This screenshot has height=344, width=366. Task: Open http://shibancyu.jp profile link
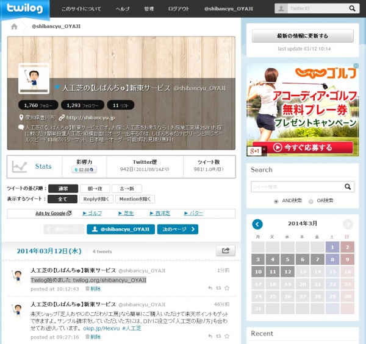tap(90, 118)
